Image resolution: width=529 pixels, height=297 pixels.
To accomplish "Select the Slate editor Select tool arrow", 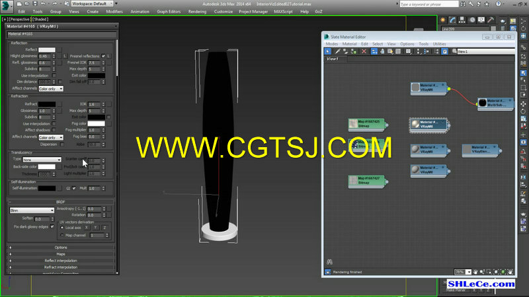I will coord(327,51).
